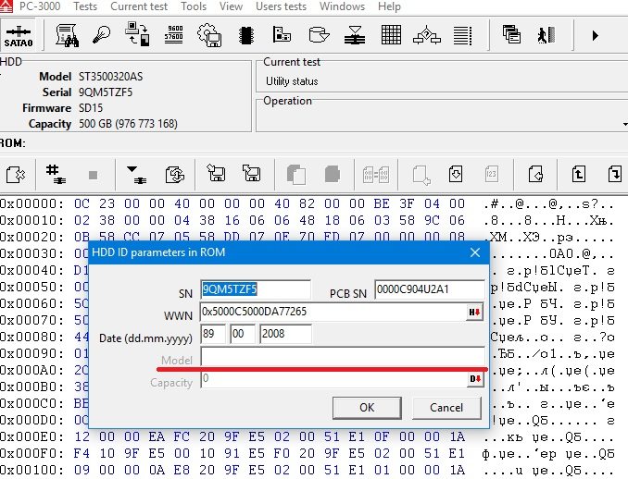The image size is (628, 479).
Task: Click the hex address 0x00000 row label
Action: [x=32, y=204]
